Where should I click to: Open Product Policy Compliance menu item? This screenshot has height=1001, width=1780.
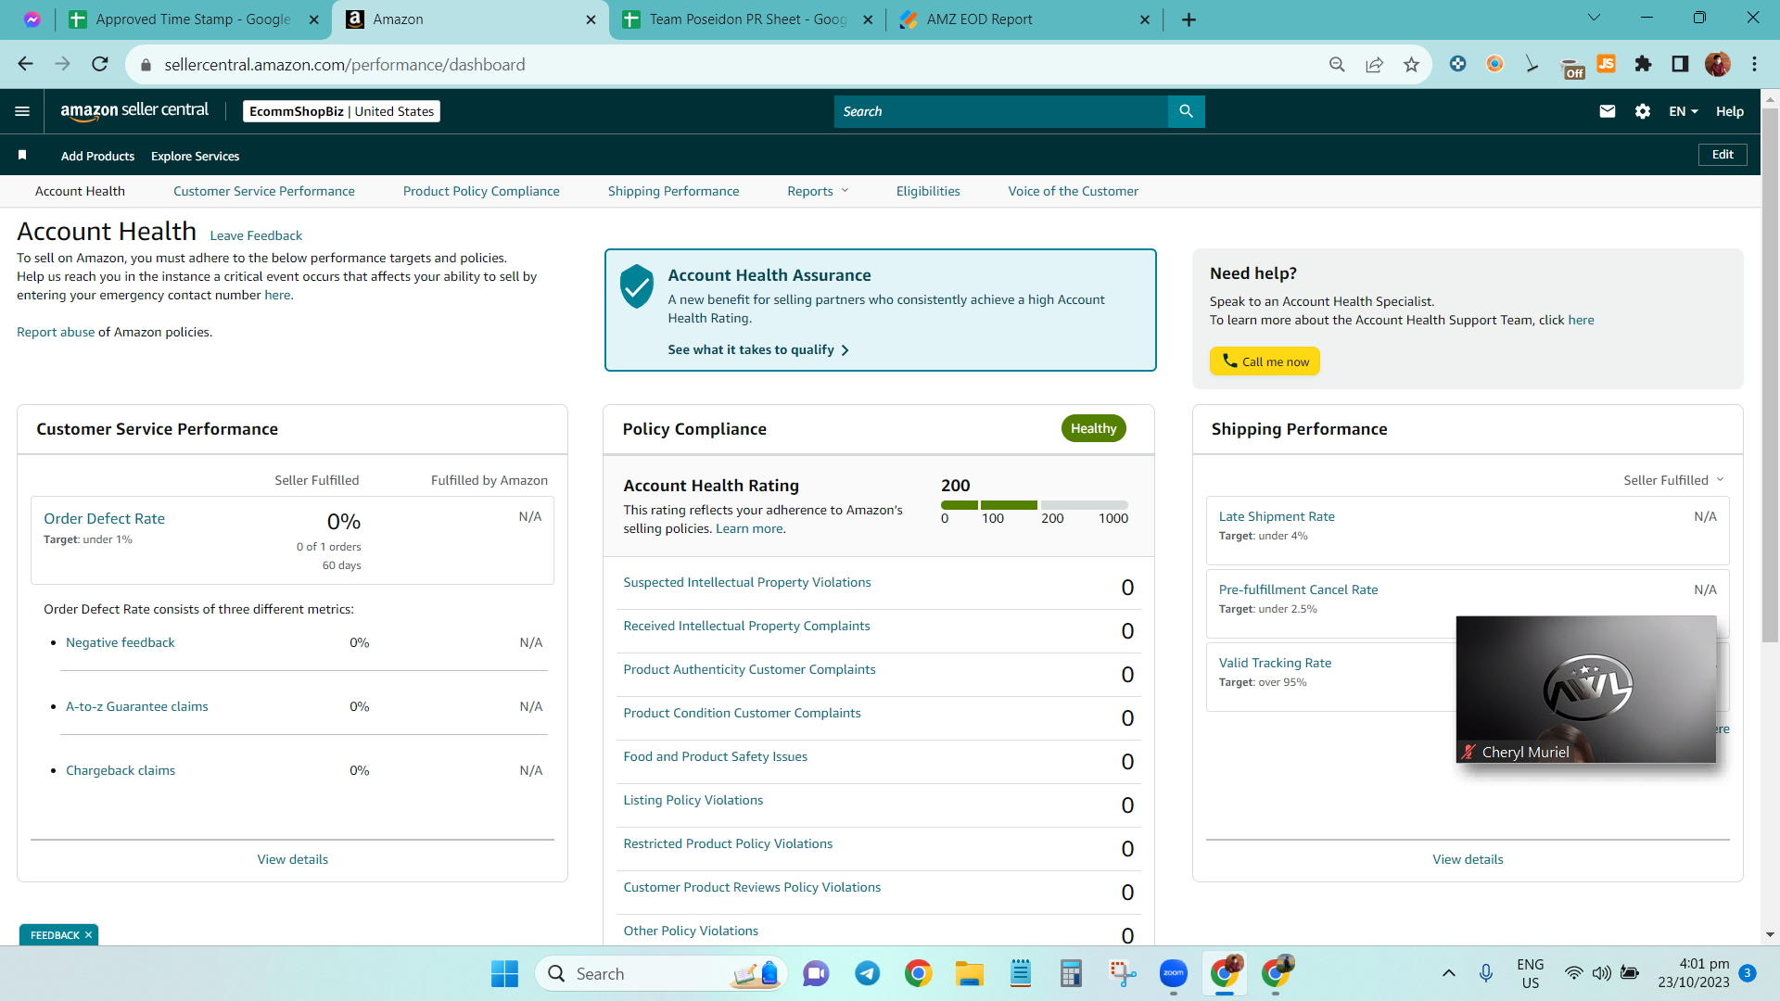pyautogui.click(x=481, y=191)
